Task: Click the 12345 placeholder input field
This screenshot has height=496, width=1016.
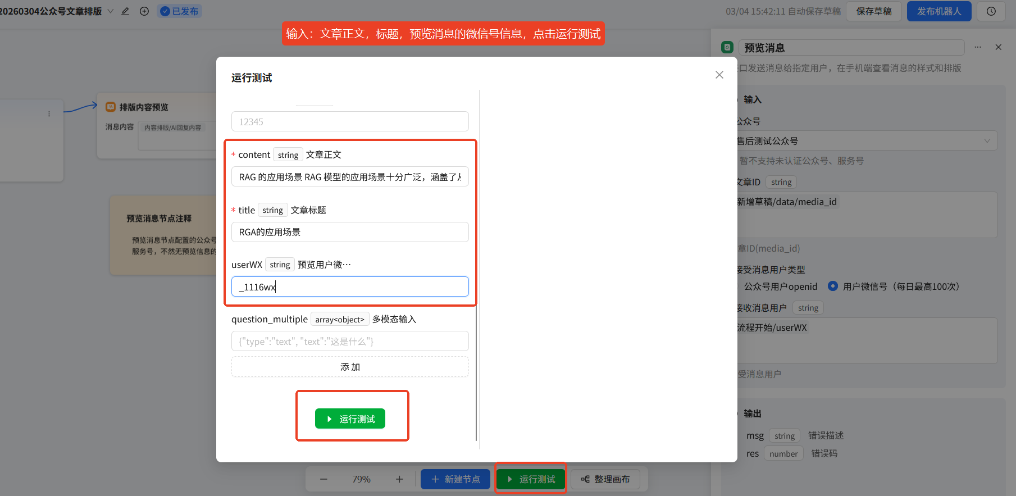Action: (x=350, y=122)
